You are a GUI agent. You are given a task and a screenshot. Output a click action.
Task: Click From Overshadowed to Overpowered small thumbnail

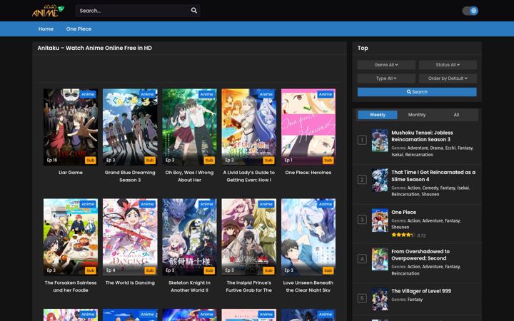point(380,259)
